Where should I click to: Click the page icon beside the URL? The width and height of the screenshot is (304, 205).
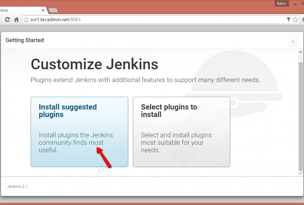(27, 19)
